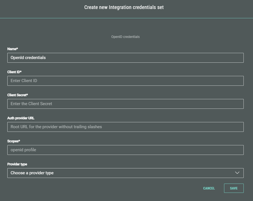Click the 'Provider type' label
This screenshot has width=253, height=201.
(x=17, y=164)
